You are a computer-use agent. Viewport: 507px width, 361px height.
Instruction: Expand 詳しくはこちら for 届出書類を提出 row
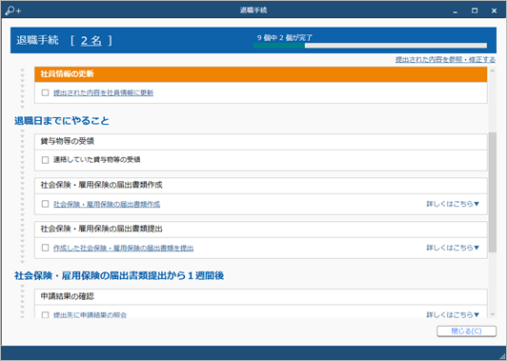(x=453, y=248)
